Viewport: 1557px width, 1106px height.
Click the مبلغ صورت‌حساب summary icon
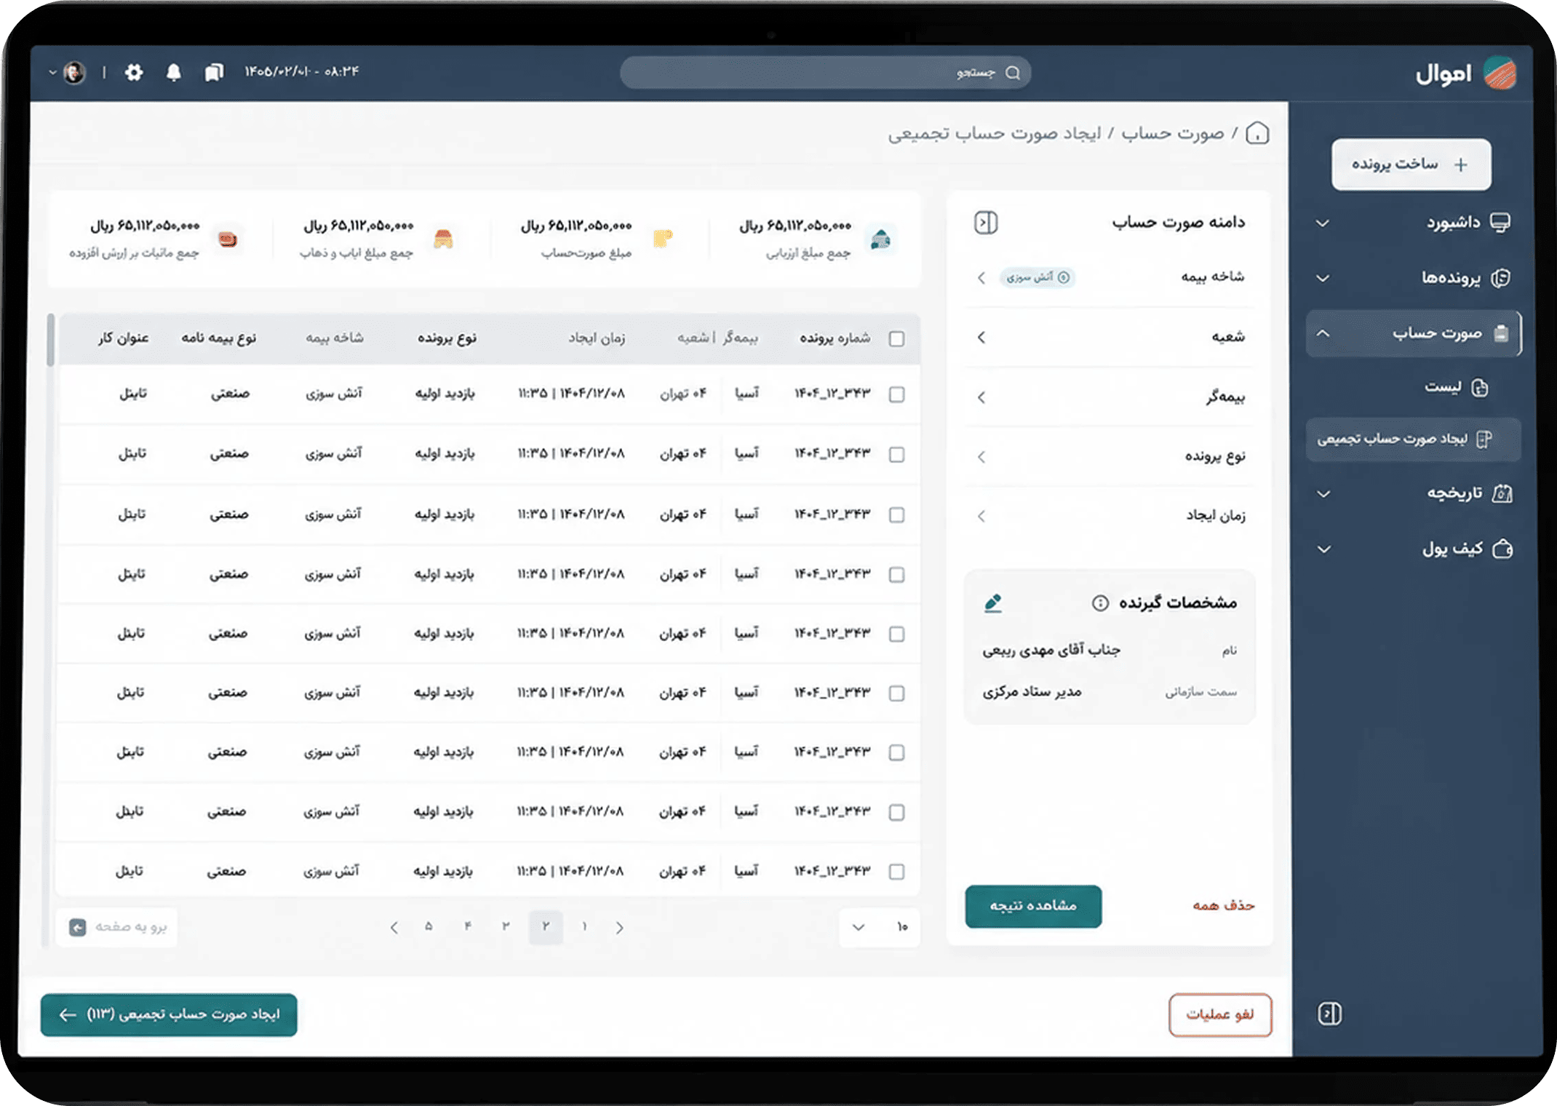coord(663,239)
